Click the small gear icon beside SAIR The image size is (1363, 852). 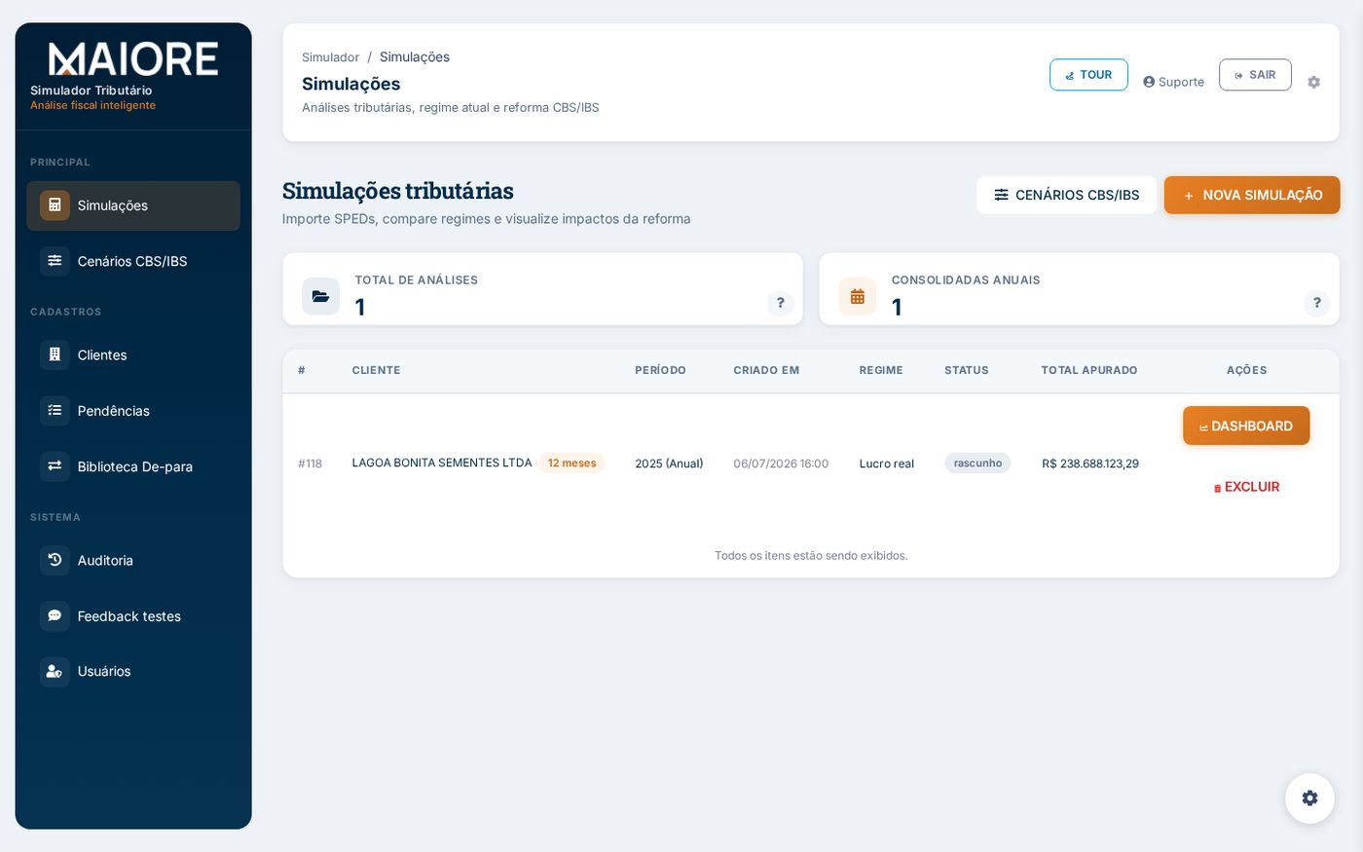(x=1313, y=83)
